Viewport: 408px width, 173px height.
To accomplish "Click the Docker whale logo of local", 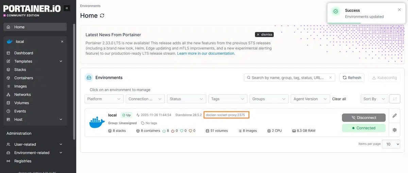I will (97, 122).
